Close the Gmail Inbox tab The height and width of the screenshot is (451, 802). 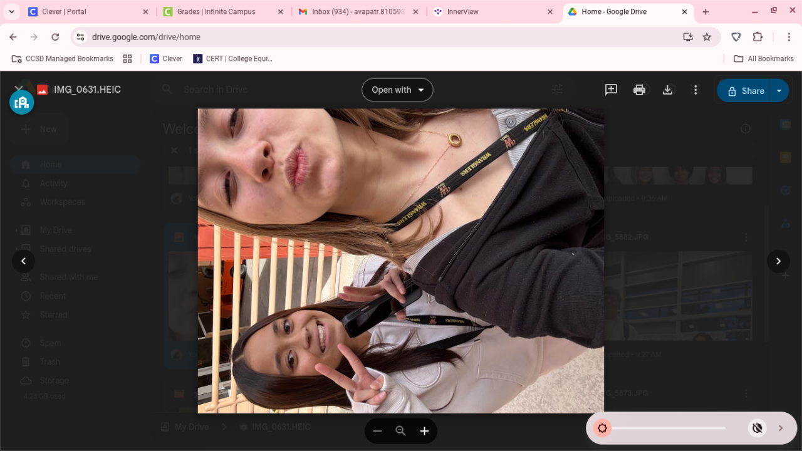coord(415,12)
